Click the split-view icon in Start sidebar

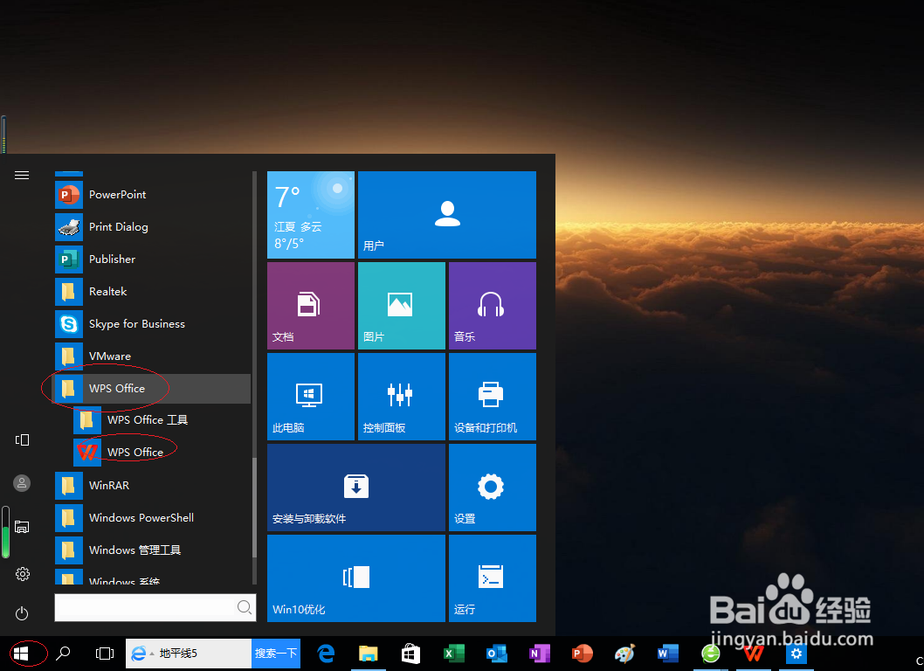pos(22,439)
